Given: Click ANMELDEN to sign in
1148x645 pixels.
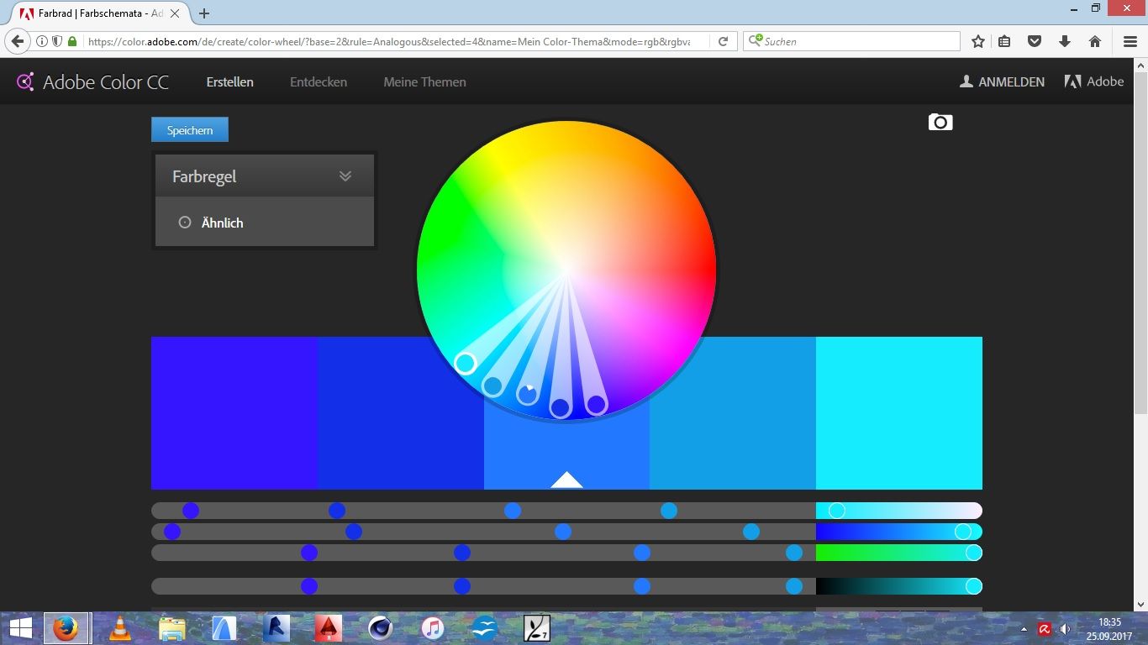Looking at the screenshot, I should pyautogui.click(x=1003, y=81).
